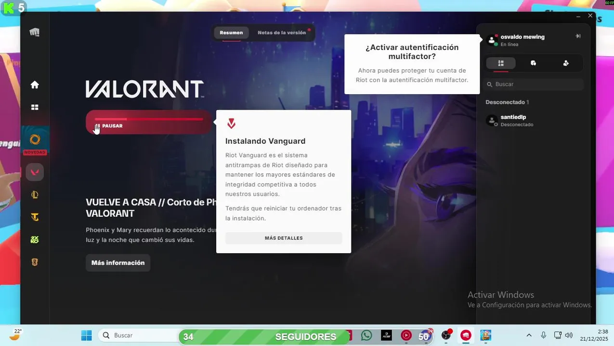The height and width of the screenshot is (346, 614).
Task: Click the Riot Games fist logo in sidebar
Action: (x=34, y=32)
